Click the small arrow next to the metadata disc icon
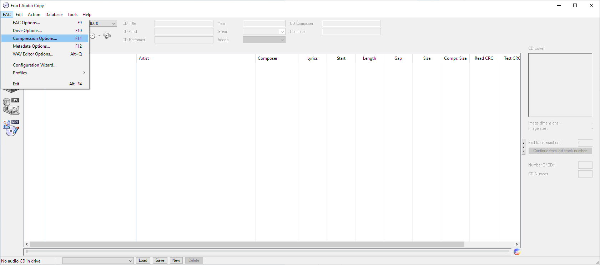Viewport: 600px width, 265px height. pyautogui.click(x=99, y=36)
